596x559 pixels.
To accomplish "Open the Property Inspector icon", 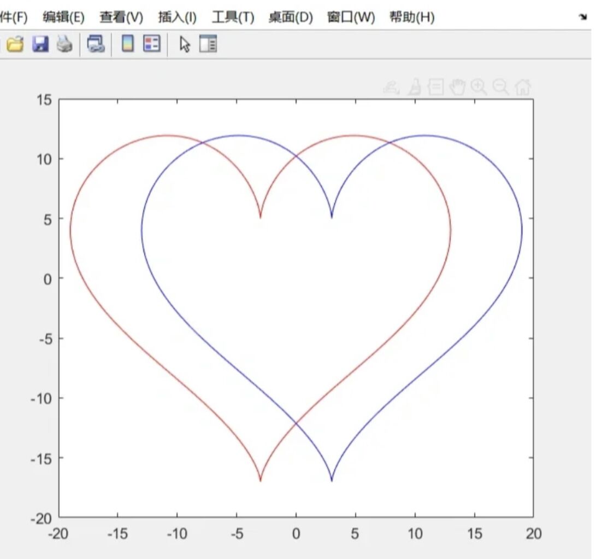I will [208, 44].
